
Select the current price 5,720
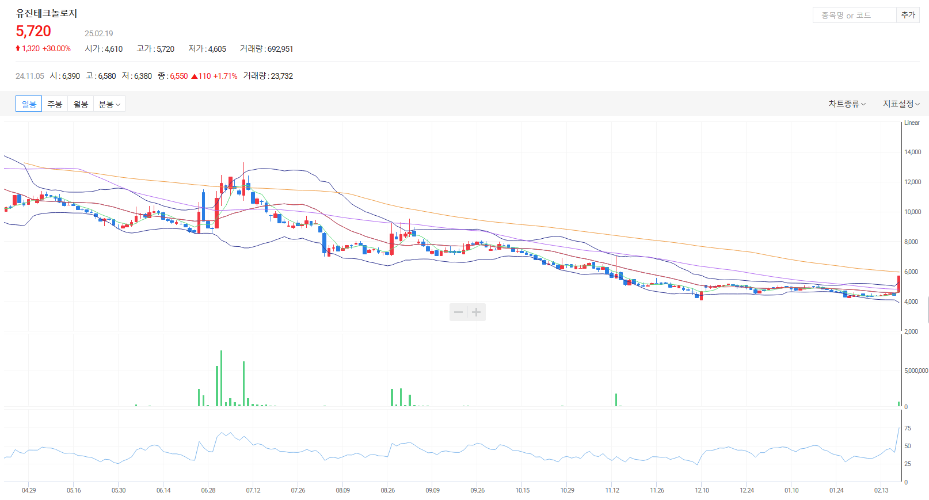33,31
